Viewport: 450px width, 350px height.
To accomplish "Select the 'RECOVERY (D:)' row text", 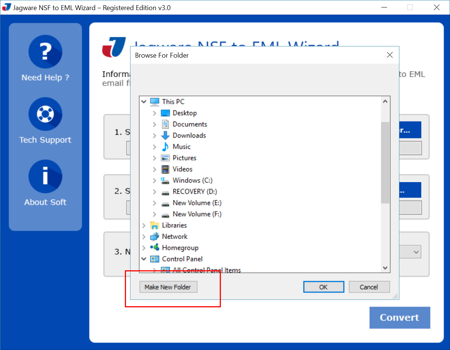I will 195,192.
